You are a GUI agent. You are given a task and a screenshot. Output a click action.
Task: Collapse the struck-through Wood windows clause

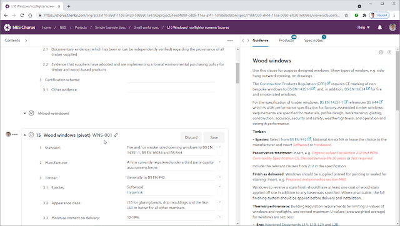[25, 113]
